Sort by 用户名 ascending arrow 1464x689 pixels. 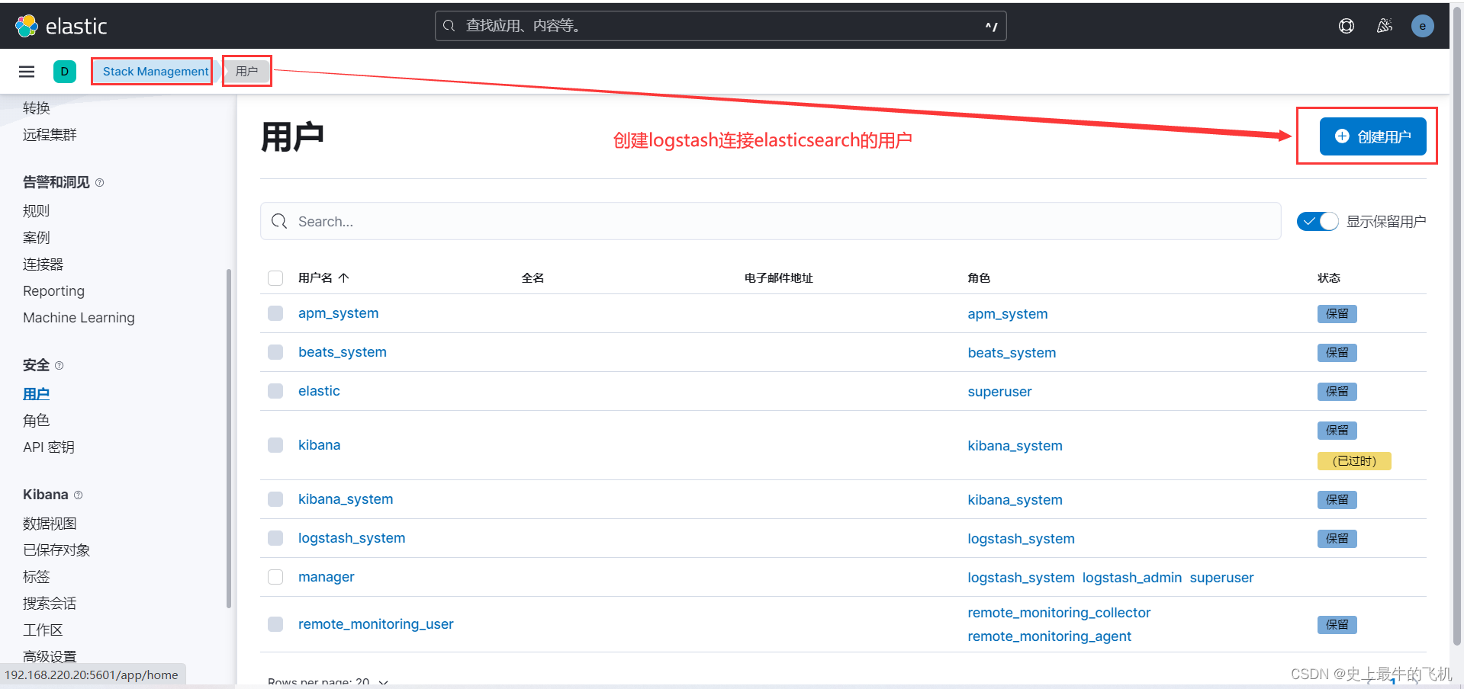[344, 278]
